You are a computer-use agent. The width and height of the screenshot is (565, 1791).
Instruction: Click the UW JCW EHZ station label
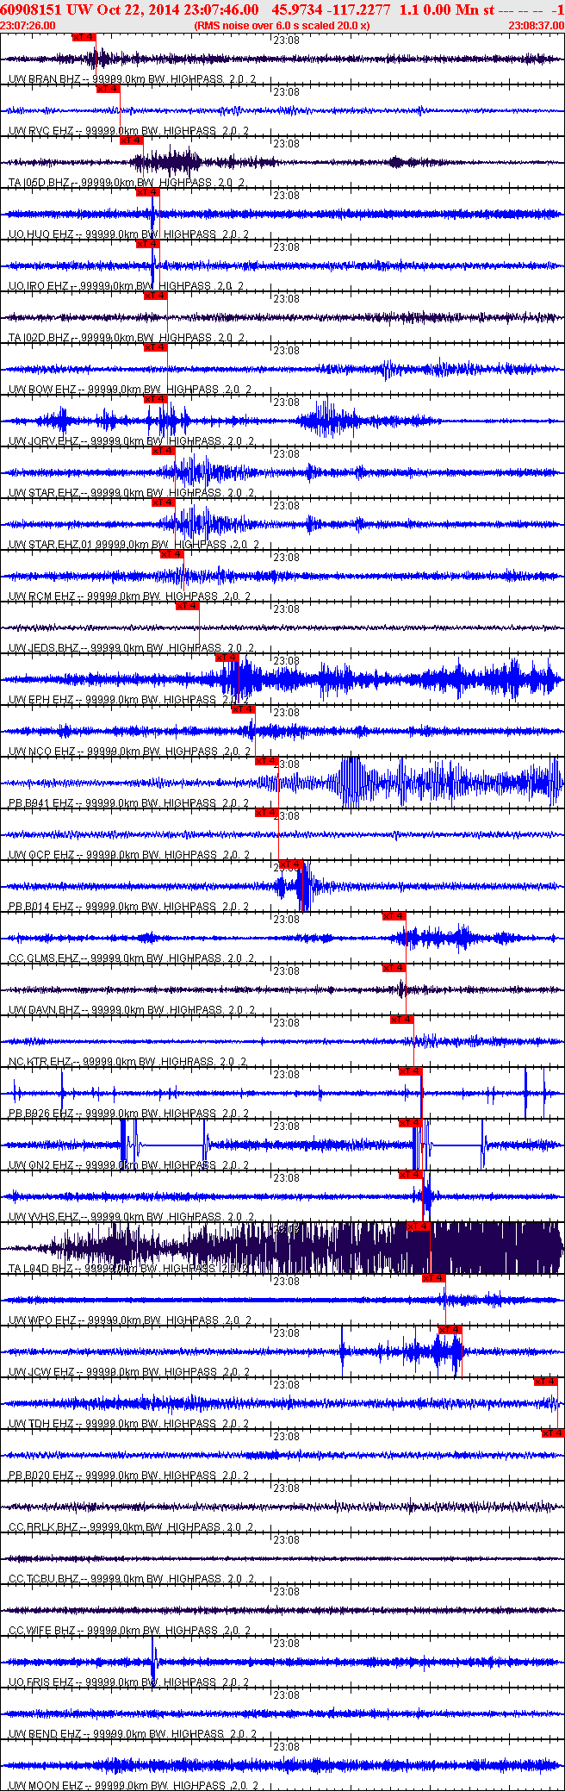point(43,1372)
